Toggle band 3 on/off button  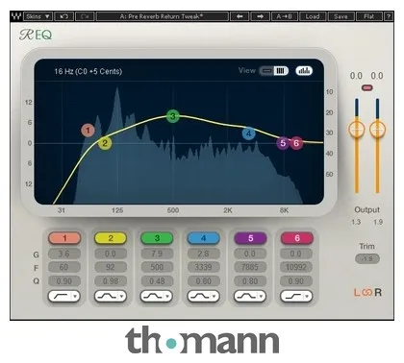(157, 238)
